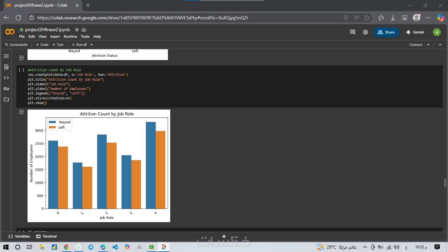Click the Share button
The width and height of the screenshot is (448, 252).
386,32
